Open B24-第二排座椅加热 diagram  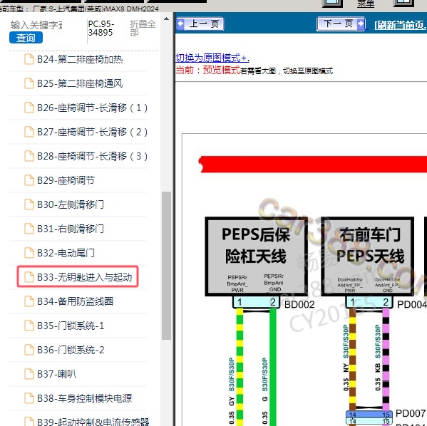click(x=80, y=59)
